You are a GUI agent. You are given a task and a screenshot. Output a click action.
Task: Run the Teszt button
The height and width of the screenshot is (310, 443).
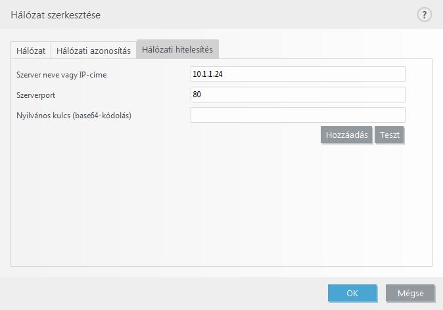pos(389,135)
